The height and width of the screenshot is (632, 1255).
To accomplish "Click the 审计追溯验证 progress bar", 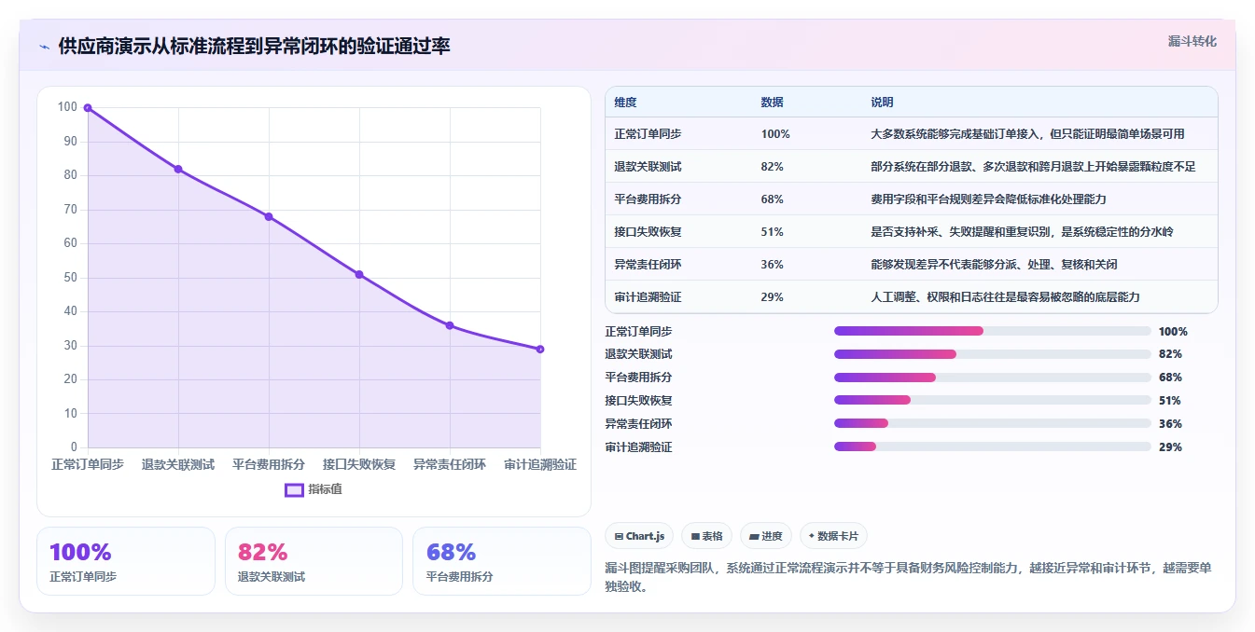I will [x=993, y=447].
